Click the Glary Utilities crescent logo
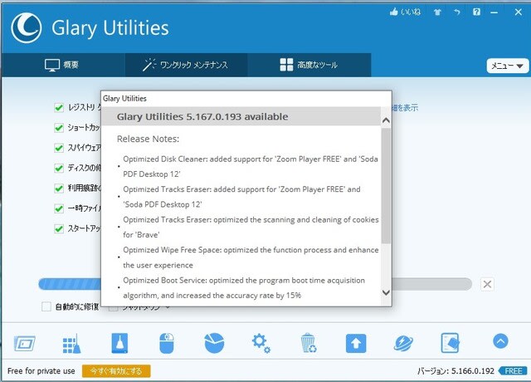Screen dimensions: 531x382 [x=27, y=27]
